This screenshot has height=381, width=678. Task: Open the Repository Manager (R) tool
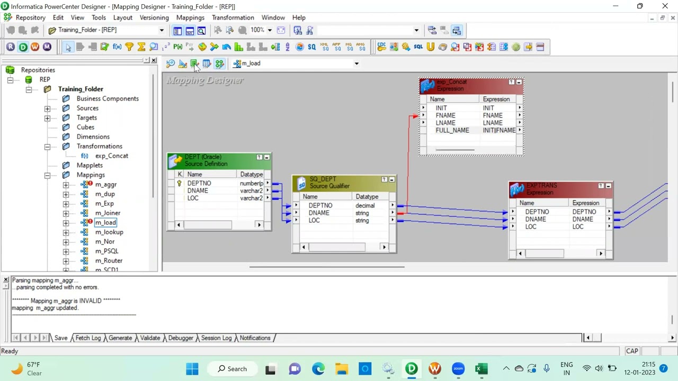pos(11,47)
